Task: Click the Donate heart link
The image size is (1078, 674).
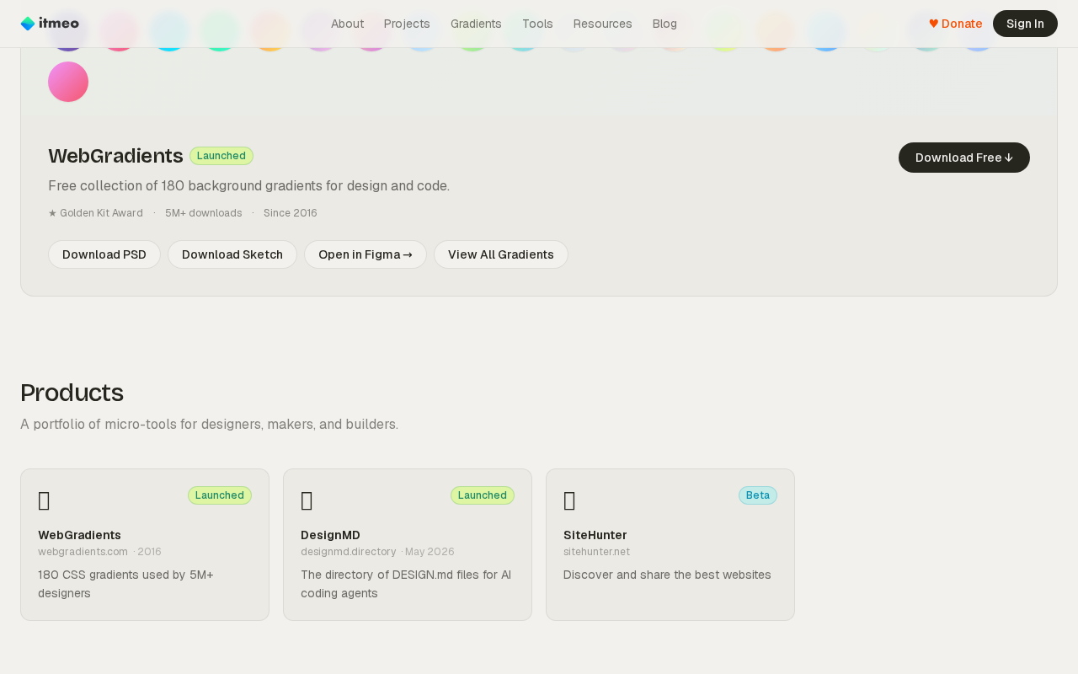Action: (x=955, y=24)
